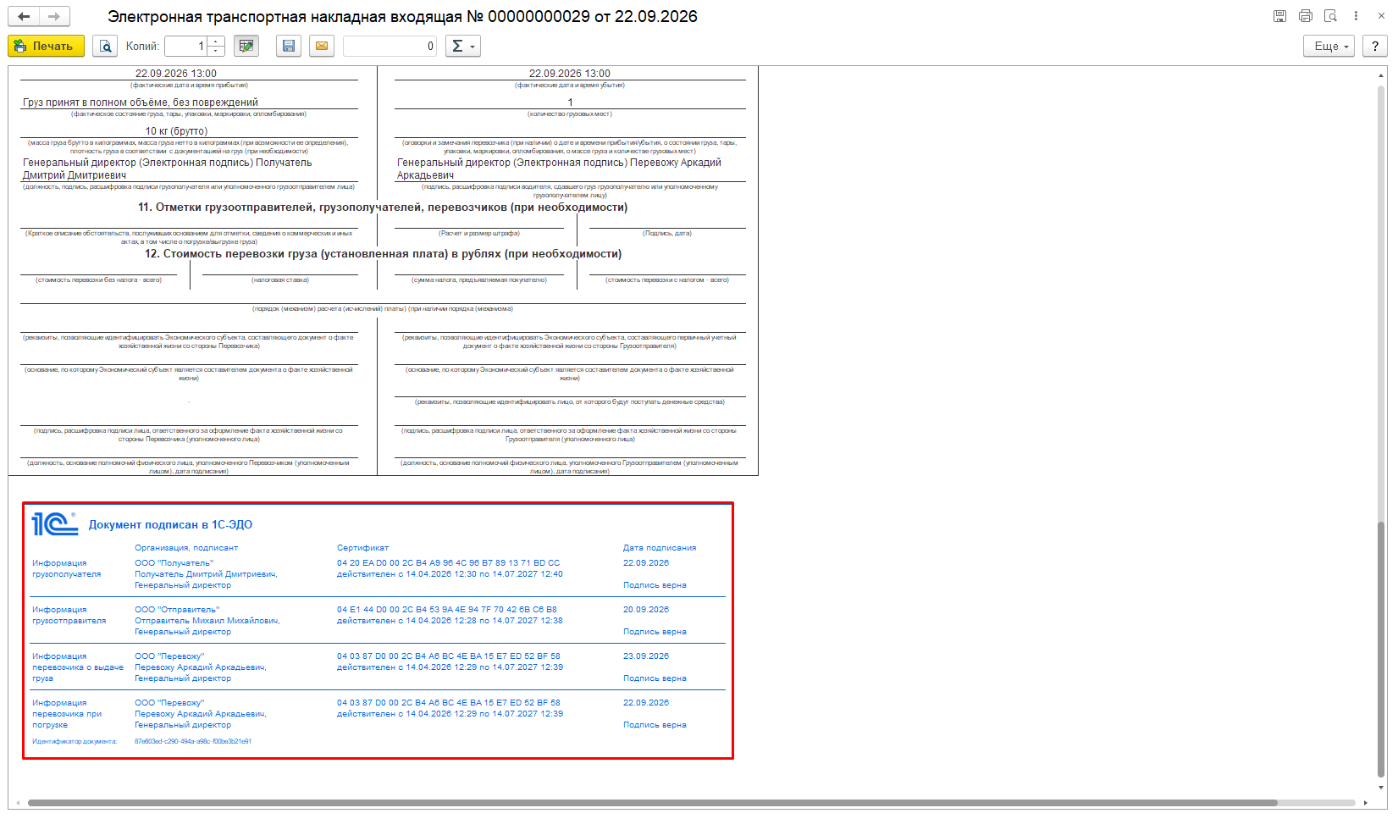Select signing date 23.09.2026
The width and height of the screenshot is (1398, 819).
coord(646,656)
